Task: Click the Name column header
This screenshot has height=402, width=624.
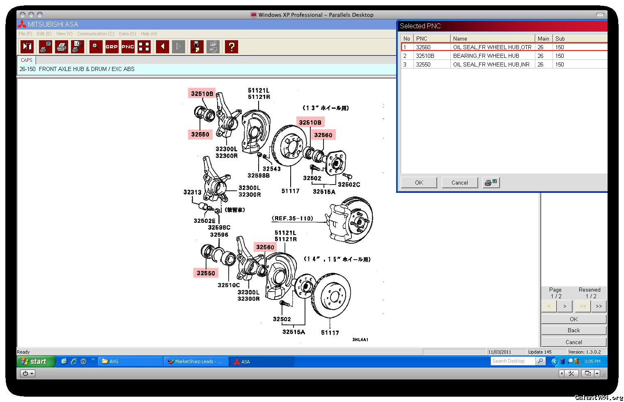Action: pos(492,39)
